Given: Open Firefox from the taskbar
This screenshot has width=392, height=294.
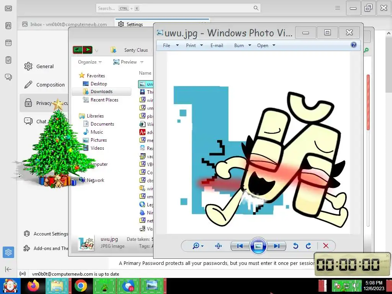Looking at the screenshot, I should click(x=33, y=286).
